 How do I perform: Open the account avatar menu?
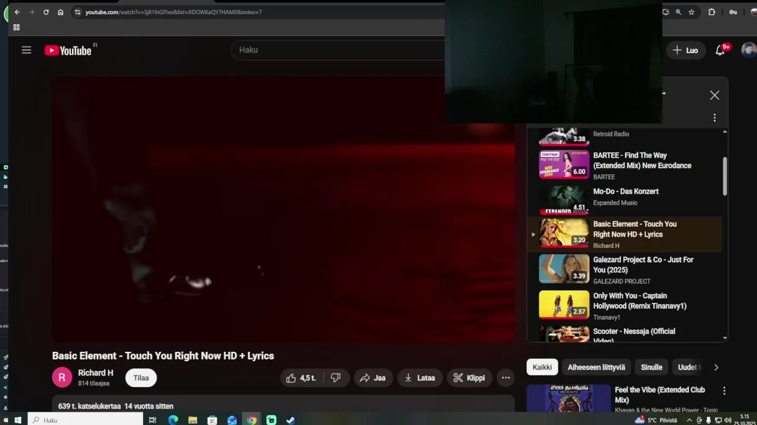click(749, 50)
